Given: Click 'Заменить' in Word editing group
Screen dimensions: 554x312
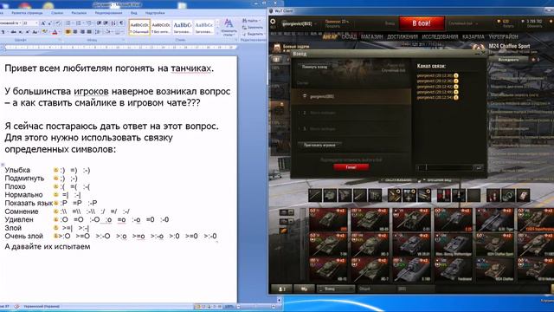Looking at the screenshot, I should [x=253, y=27].
